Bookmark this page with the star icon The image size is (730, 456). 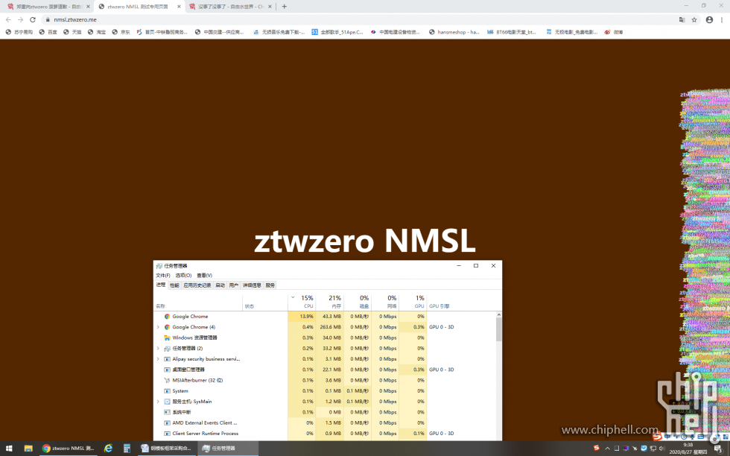click(694, 19)
